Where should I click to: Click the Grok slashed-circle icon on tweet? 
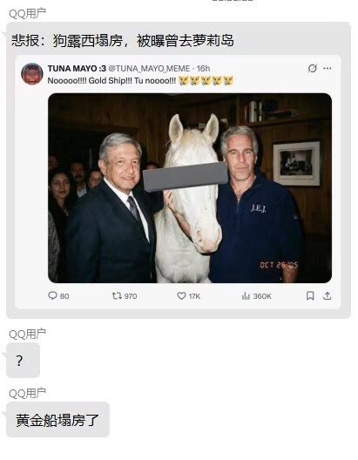pyautogui.click(x=312, y=68)
